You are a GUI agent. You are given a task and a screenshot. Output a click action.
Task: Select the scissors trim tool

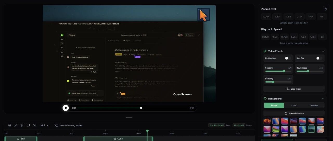22,125
